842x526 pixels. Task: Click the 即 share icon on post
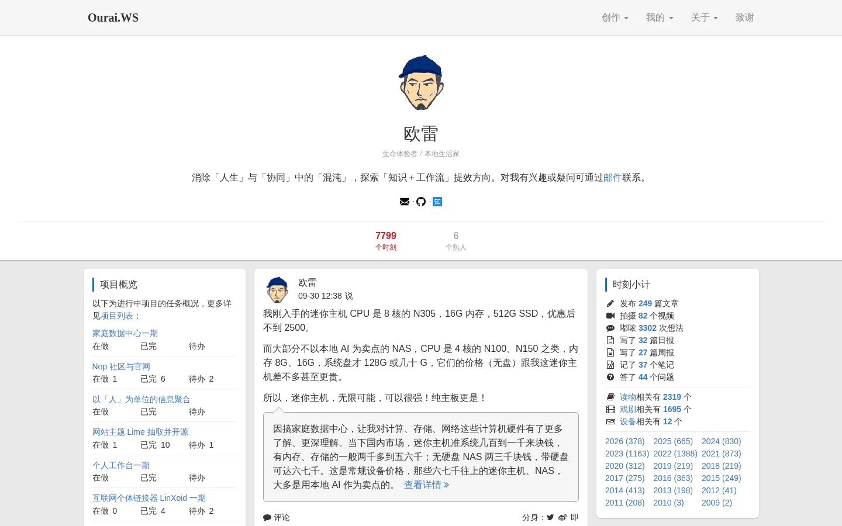574,517
